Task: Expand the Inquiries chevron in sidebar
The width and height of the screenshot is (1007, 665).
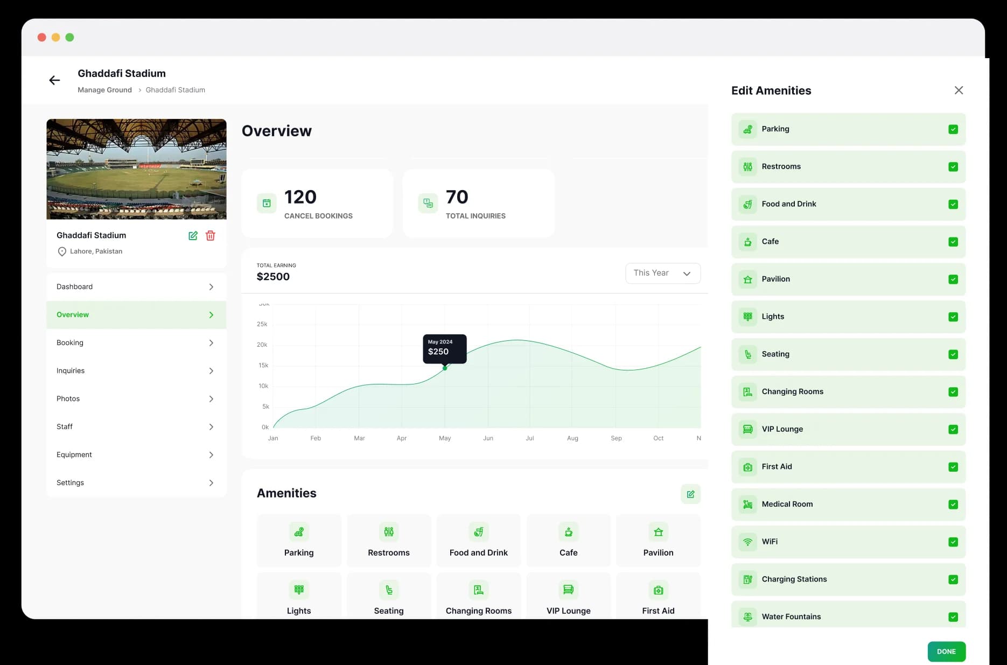Action: (211, 371)
